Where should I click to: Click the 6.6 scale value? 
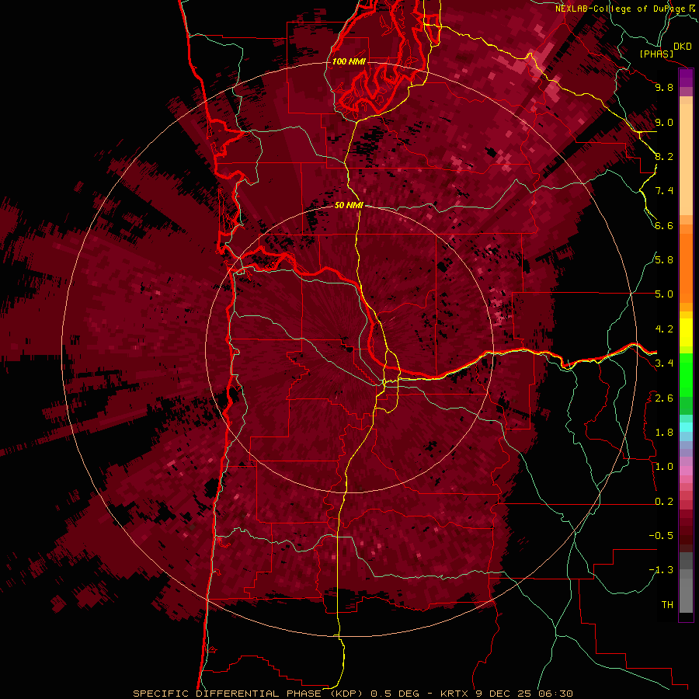[x=664, y=225]
